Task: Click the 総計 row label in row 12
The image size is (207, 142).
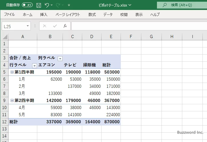Action: tap(14, 122)
